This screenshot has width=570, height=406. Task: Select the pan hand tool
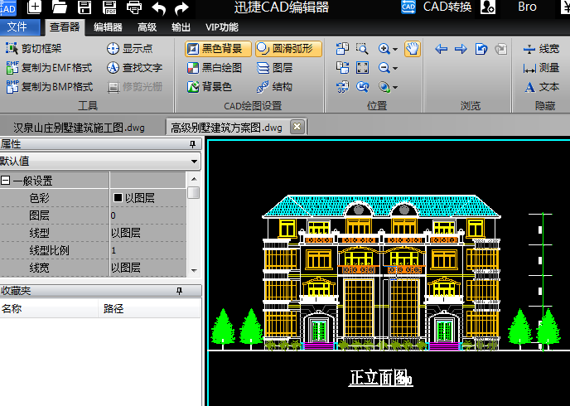click(x=412, y=49)
